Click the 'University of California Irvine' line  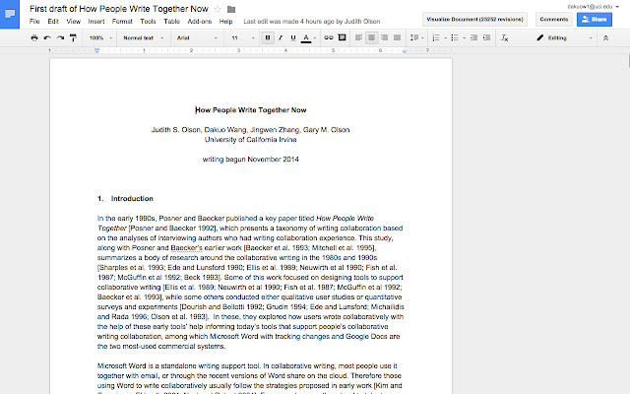tap(251, 140)
